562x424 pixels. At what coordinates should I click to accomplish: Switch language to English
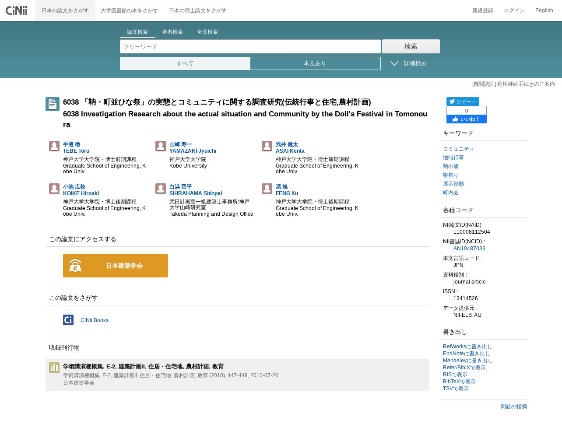pos(544,11)
